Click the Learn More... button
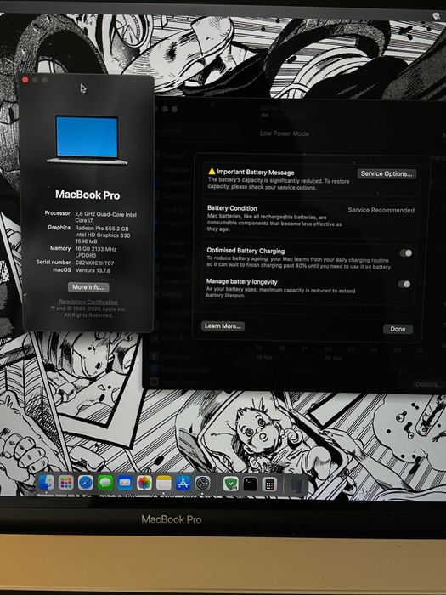446x595 pixels. pos(223,326)
